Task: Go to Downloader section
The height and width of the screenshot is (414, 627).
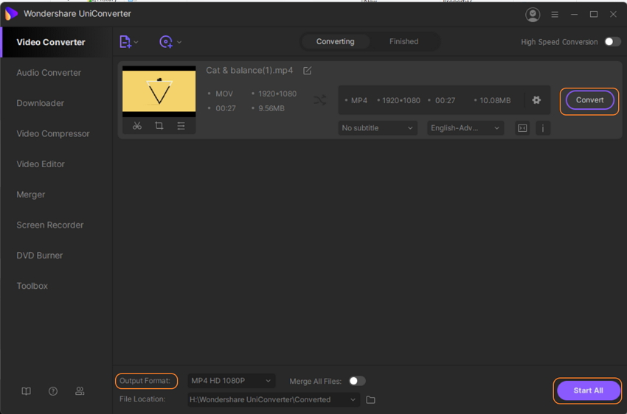Action: coord(40,103)
